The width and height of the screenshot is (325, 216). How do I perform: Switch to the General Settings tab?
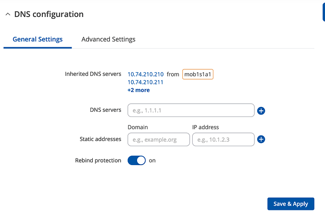[38, 39]
